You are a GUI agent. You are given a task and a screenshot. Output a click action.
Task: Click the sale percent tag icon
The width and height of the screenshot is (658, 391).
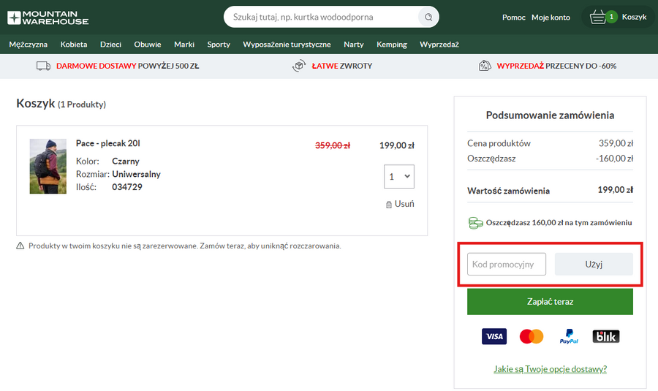(484, 66)
